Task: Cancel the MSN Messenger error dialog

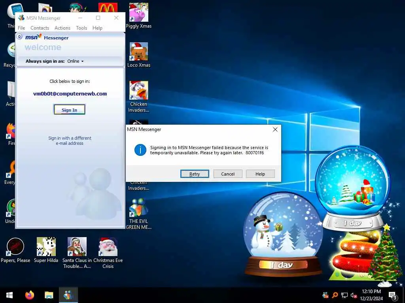Action: point(228,174)
